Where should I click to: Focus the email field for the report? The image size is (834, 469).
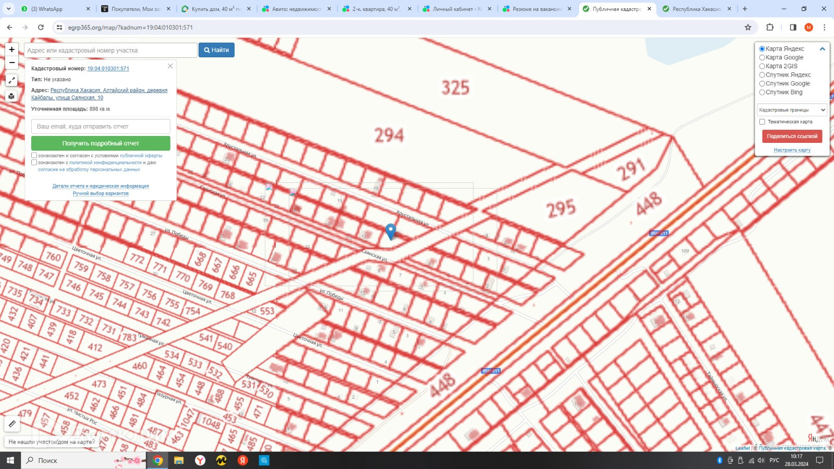click(101, 127)
